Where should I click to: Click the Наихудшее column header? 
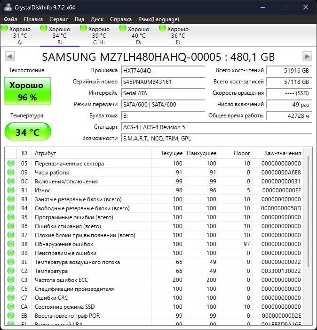(x=202, y=153)
